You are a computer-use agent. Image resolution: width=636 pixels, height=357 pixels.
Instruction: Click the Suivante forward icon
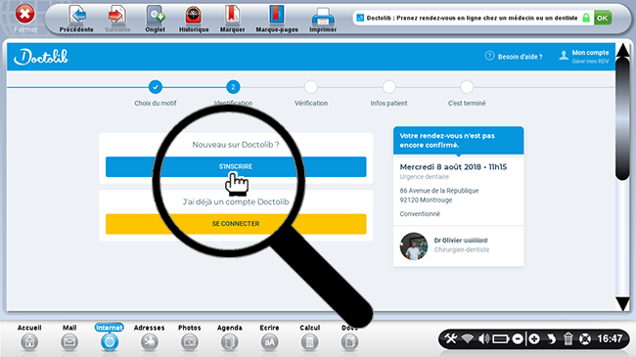[117, 15]
